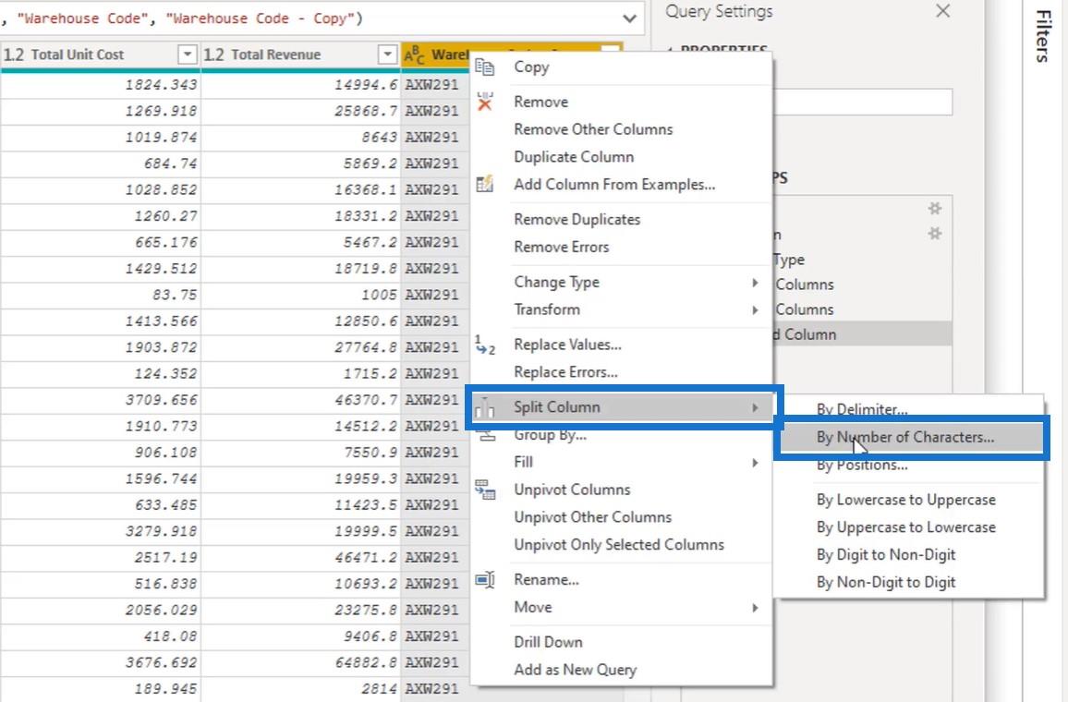The height and width of the screenshot is (702, 1068).
Task: Split By Uppercase to Lowercase
Action: pyautogui.click(x=906, y=527)
